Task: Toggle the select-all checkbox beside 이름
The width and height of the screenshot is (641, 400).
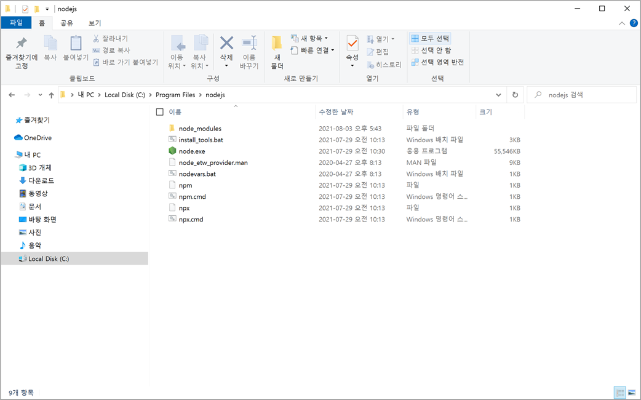Action: (160, 112)
